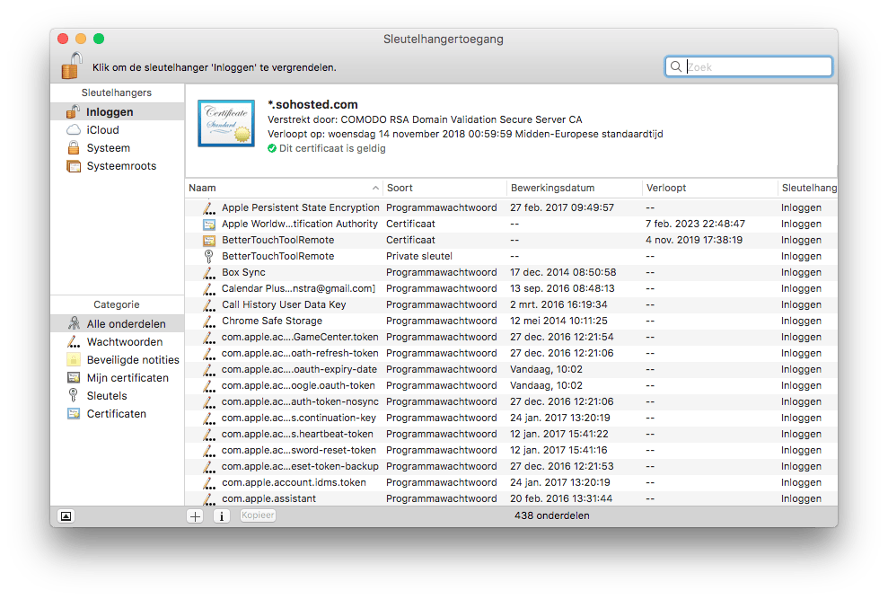Click the date '17 dec. 2014 08:50:58'
The height and width of the screenshot is (599, 888).
pos(563,272)
